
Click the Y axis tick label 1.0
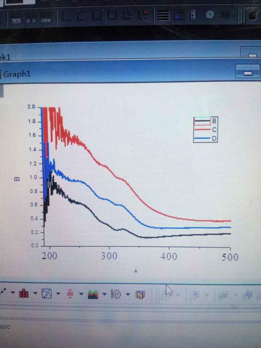click(34, 178)
